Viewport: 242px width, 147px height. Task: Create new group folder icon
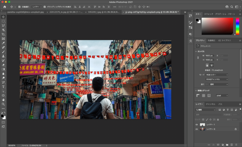(227, 145)
